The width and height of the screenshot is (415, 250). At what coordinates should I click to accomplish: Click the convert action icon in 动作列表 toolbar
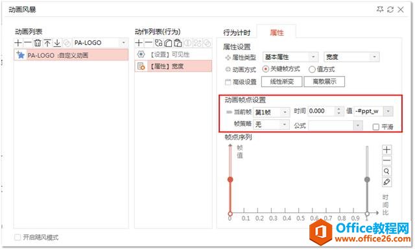click(x=158, y=43)
